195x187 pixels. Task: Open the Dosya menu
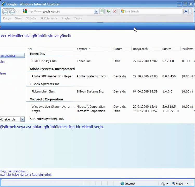[7, 18]
